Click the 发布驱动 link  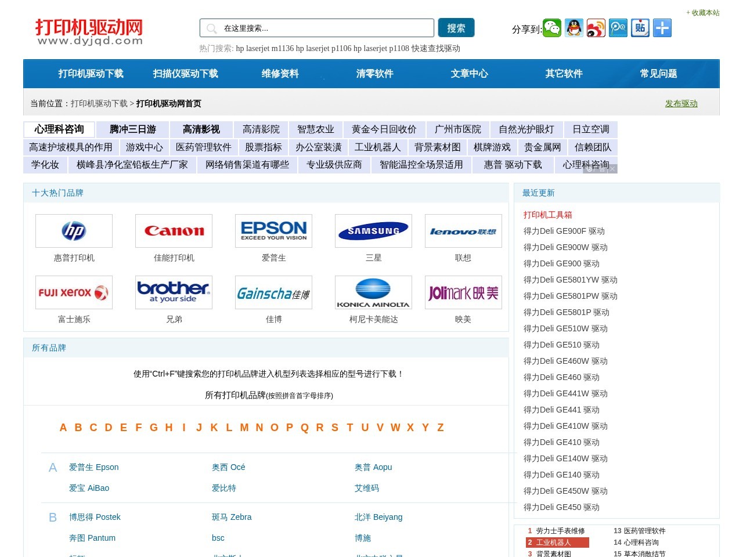coord(681,103)
